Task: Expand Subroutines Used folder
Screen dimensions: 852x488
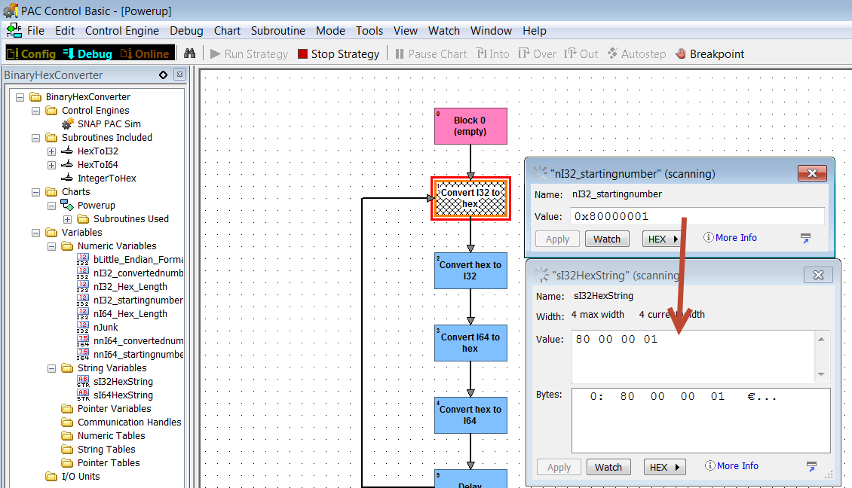Action: click(67, 218)
